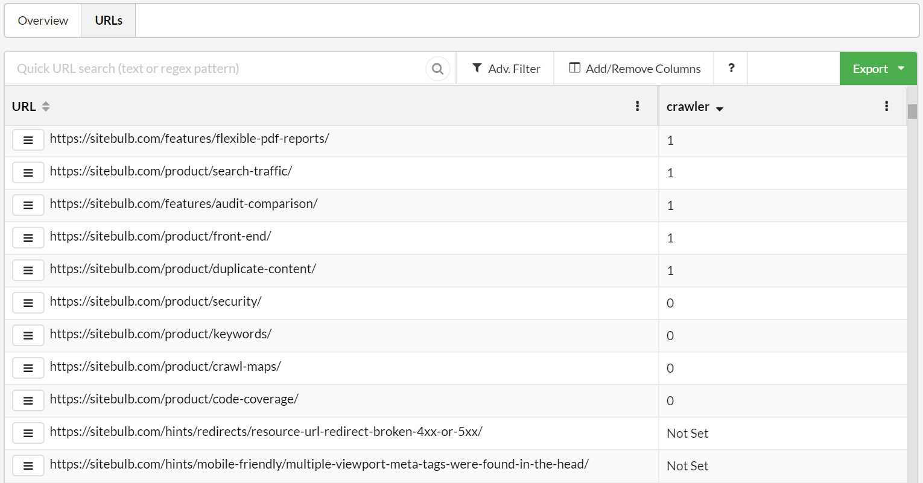Switch to the Overview tab
Image resolution: width=923 pixels, height=483 pixels.
pos(43,21)
